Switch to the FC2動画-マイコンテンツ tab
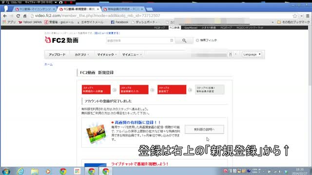The image size is (312, 175). pos(35,9)
